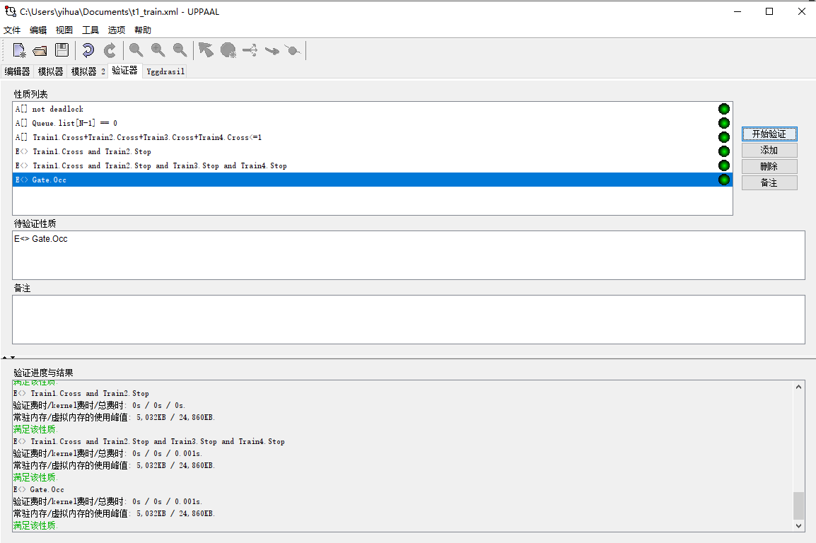
Task: Open the 视图 menu
Action: coord(64,30)
